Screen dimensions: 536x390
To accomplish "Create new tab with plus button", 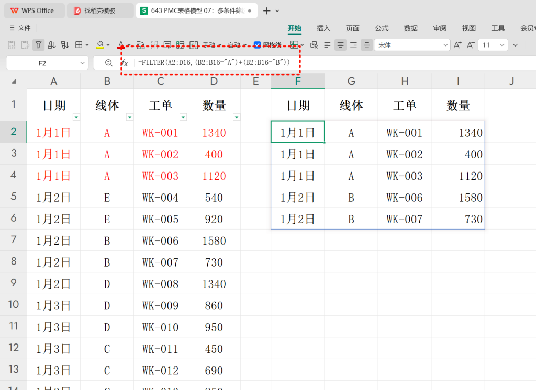I will 266,11.
